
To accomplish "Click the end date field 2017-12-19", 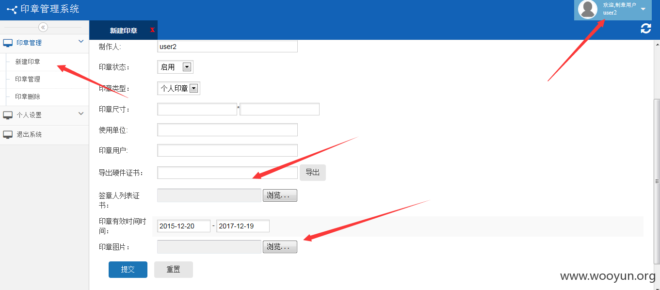I will 243,226.
